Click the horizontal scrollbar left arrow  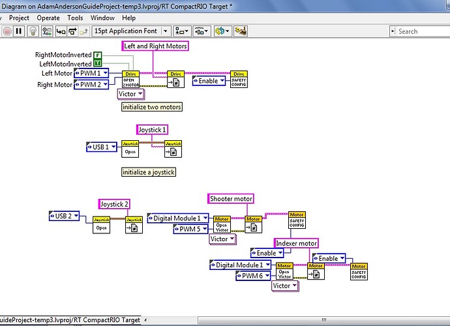point(146,320)
